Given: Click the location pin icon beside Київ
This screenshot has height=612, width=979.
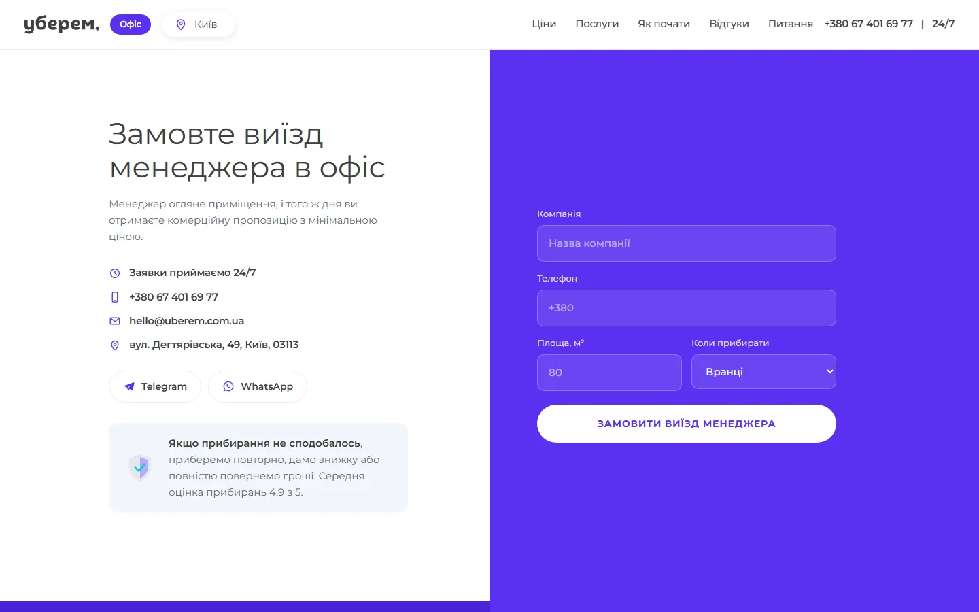Looking at the screenshot, I should [181, 24].
